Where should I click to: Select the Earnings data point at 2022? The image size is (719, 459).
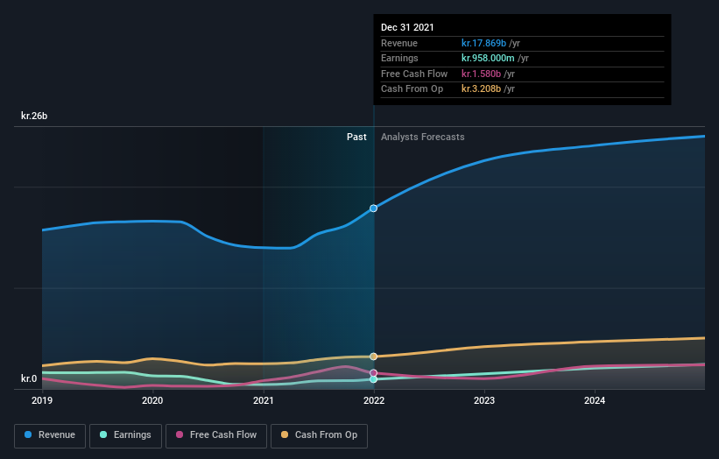tap(374, 379)
